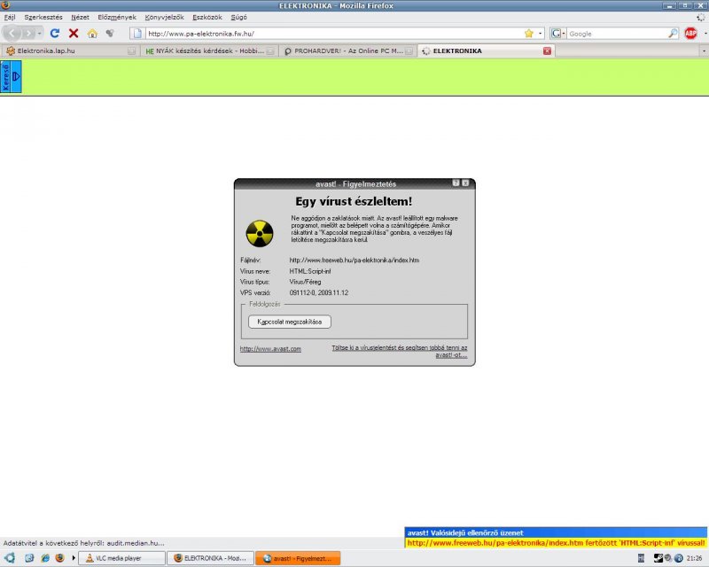This screenshot has width=709, height=567.
Task: Open the address bar history dropdown
Action: click(x=540, y=34)
